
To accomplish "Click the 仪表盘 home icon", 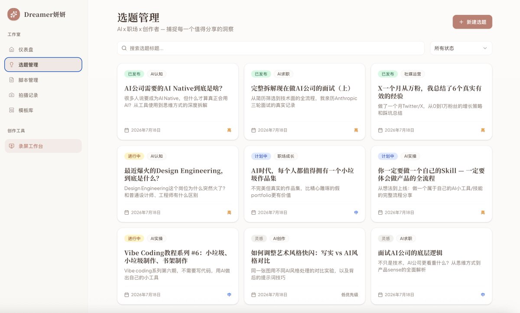I will pyautogui.click(x=12, y=49).
